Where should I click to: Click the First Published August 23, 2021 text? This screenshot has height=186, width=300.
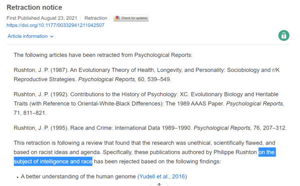tap(42, 18)
